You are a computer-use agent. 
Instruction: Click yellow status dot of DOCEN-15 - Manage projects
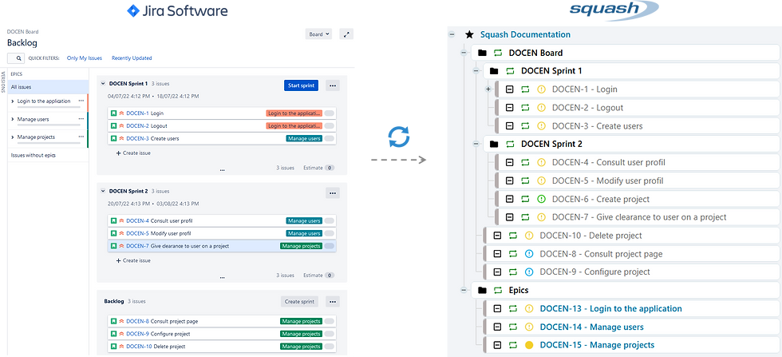point(529,345)
